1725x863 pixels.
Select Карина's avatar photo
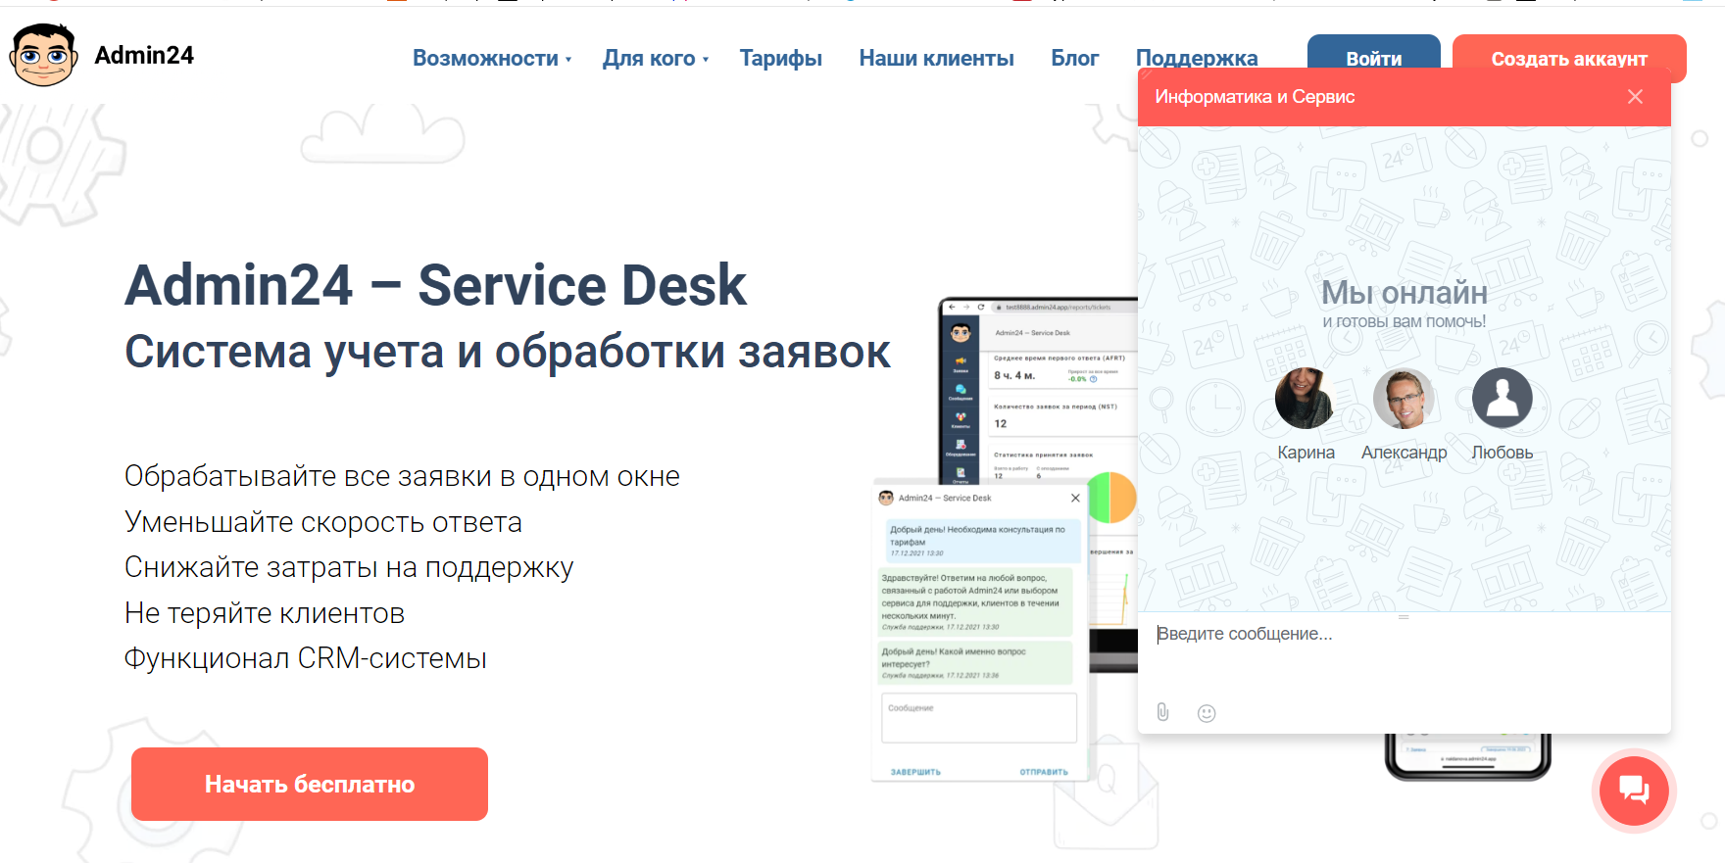coord(1306,398)
